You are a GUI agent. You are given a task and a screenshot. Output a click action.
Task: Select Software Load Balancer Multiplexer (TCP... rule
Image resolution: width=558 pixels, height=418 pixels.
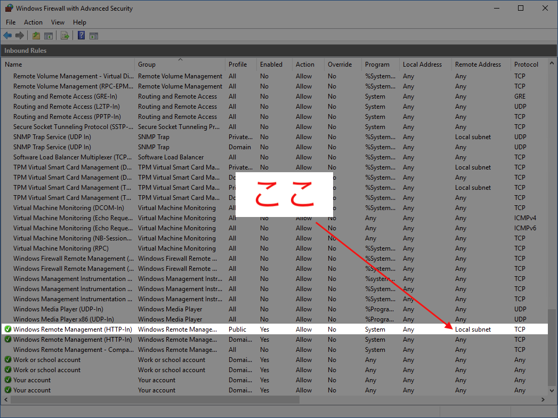coord(274,157)
